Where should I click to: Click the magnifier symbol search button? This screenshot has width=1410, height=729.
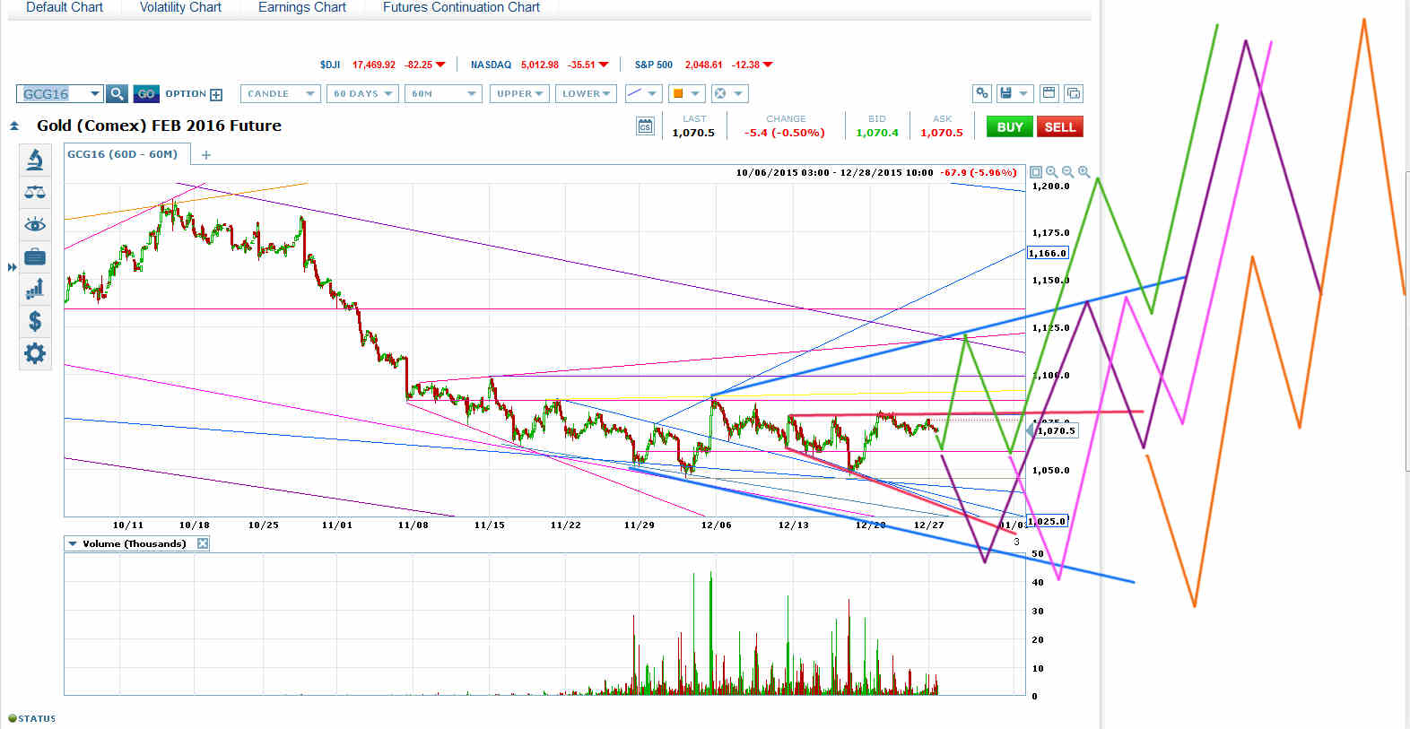117,93
